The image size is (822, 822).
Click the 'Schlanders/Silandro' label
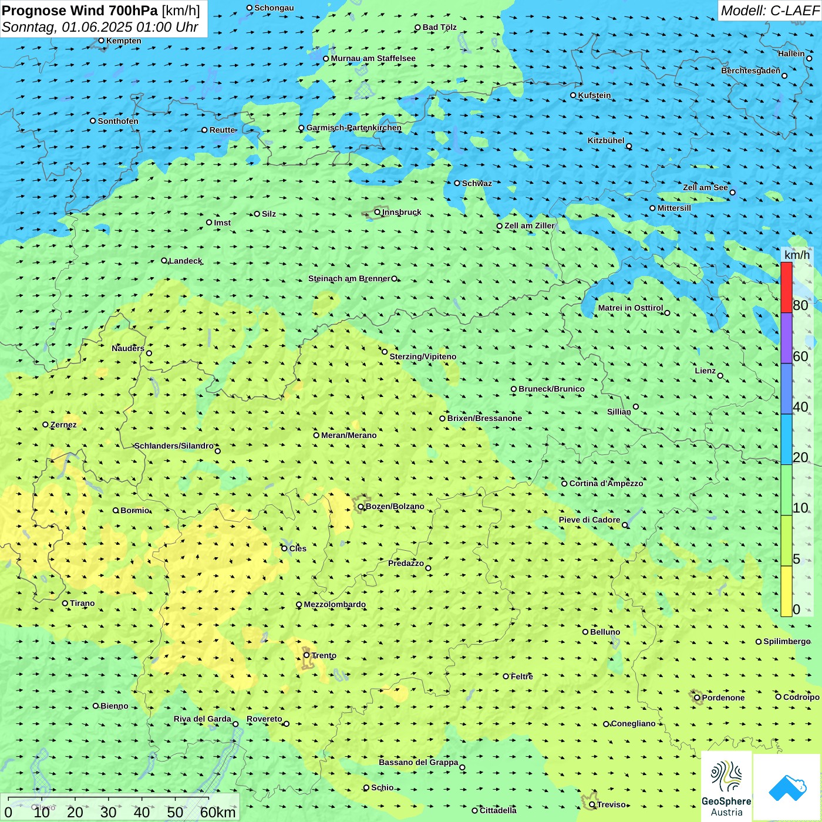174,446
